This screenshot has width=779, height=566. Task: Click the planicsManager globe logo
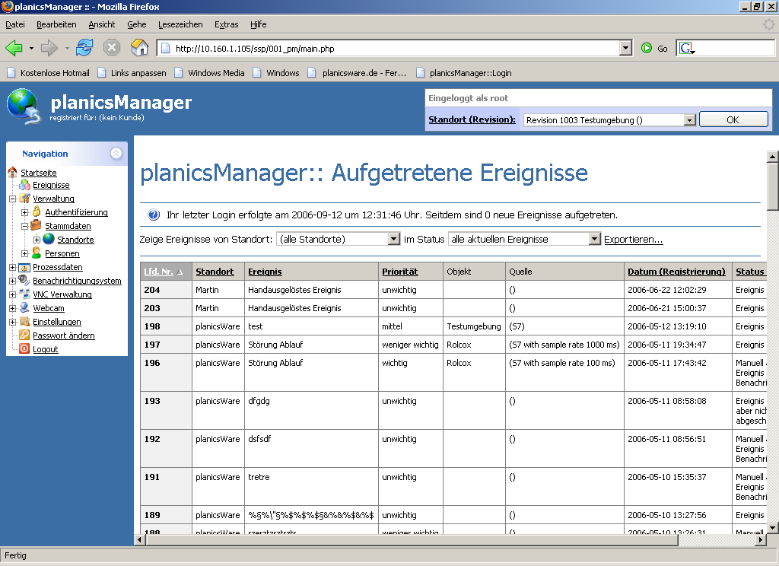point(24,107)
